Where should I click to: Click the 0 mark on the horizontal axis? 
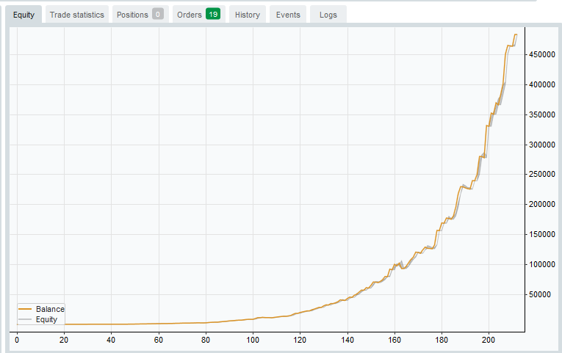pos(17,340)
